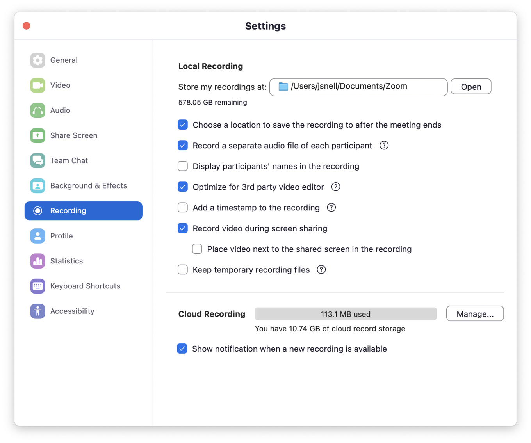The height and width of the screenshot is (443, 531).
Task: Enable Add a timestamp to the recording
Action: click(183, 208)
